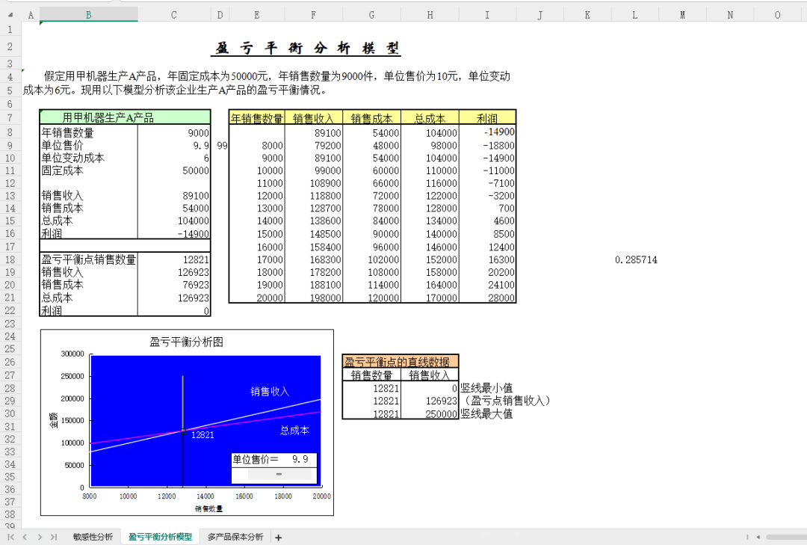
Task: Click the 销售收入 label in the chart
Action: pyautogui.click(x=270, y=392)
